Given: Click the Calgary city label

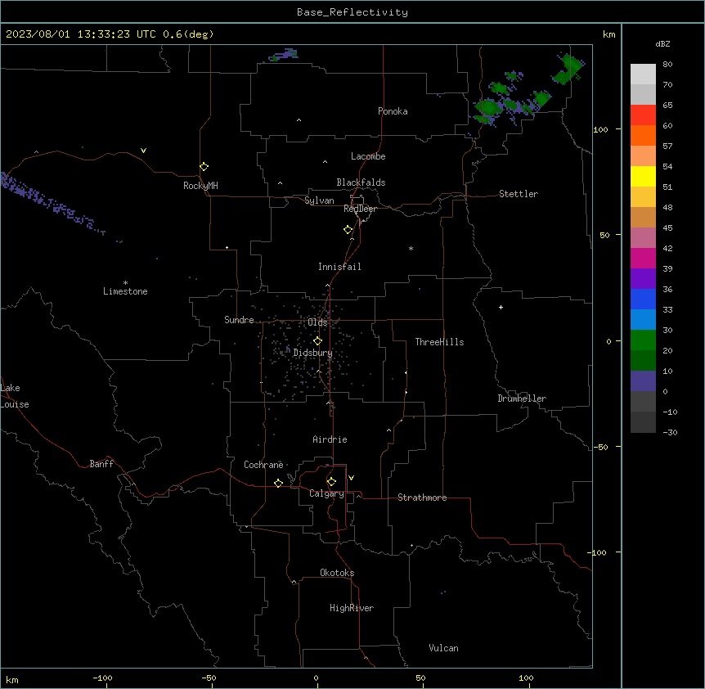Looking at the screenshot, I should 326,493.
